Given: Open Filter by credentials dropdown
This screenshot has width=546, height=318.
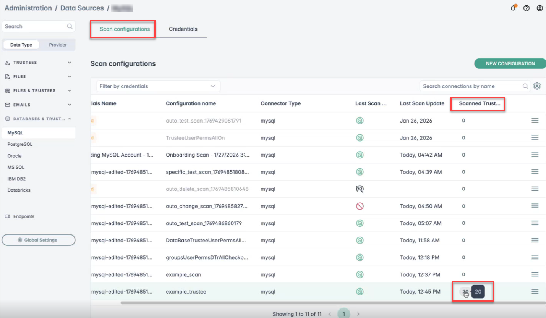Looking at the screenshot, I should click(158, 86).
